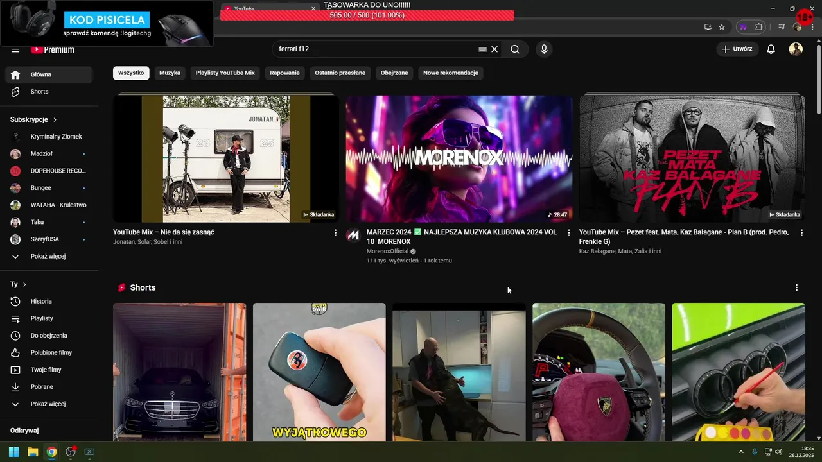
Task: Open the YouTube hamburger guide menu
Action: point(15,49)
